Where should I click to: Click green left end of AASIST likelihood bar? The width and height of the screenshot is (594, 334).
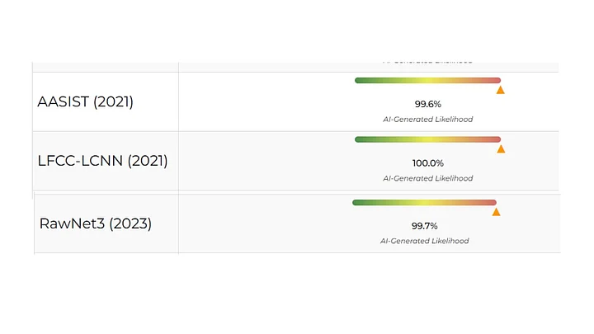(x=360, y=80)
